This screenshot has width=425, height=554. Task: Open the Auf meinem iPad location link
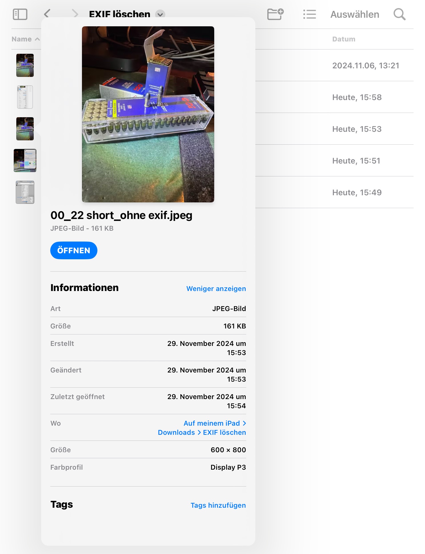(x=215, y=423)
